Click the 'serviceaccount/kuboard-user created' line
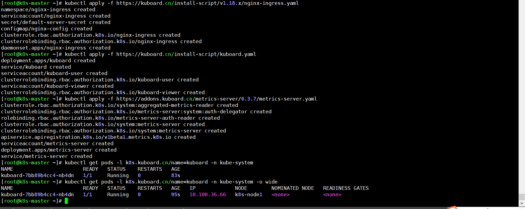525x209 pixels. (x=54, y=74)
